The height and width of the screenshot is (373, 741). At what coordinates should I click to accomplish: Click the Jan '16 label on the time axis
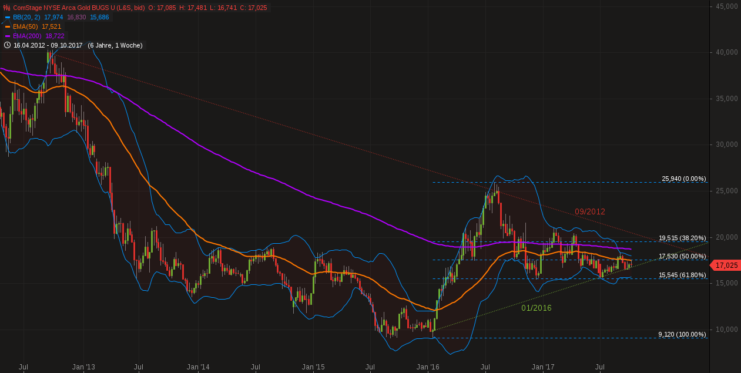(x=427, y=367)
